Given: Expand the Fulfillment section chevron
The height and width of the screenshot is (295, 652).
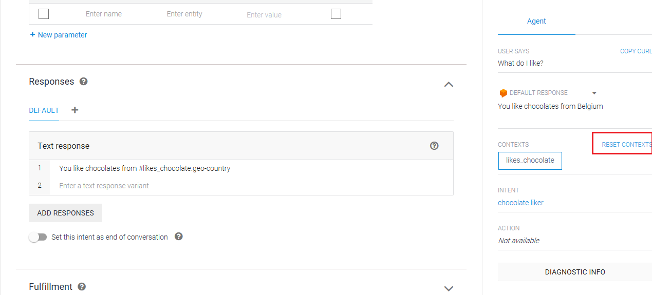Looking at the screenshot, I should (x=449, y=288).
